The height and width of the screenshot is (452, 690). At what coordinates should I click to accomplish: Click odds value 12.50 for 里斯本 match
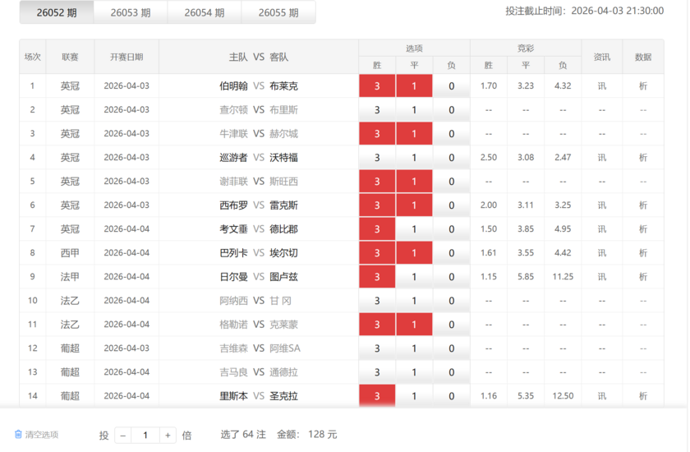point(563,395)
